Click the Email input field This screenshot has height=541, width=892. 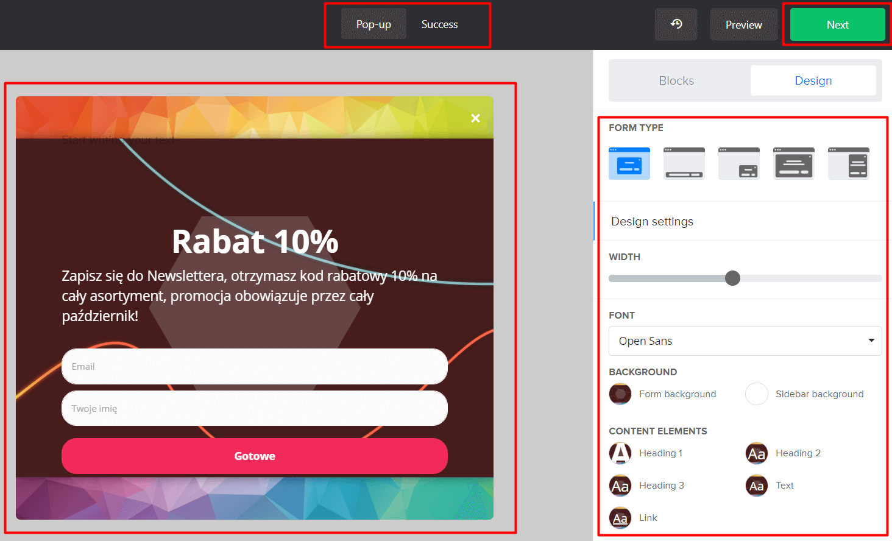[254, 366]
